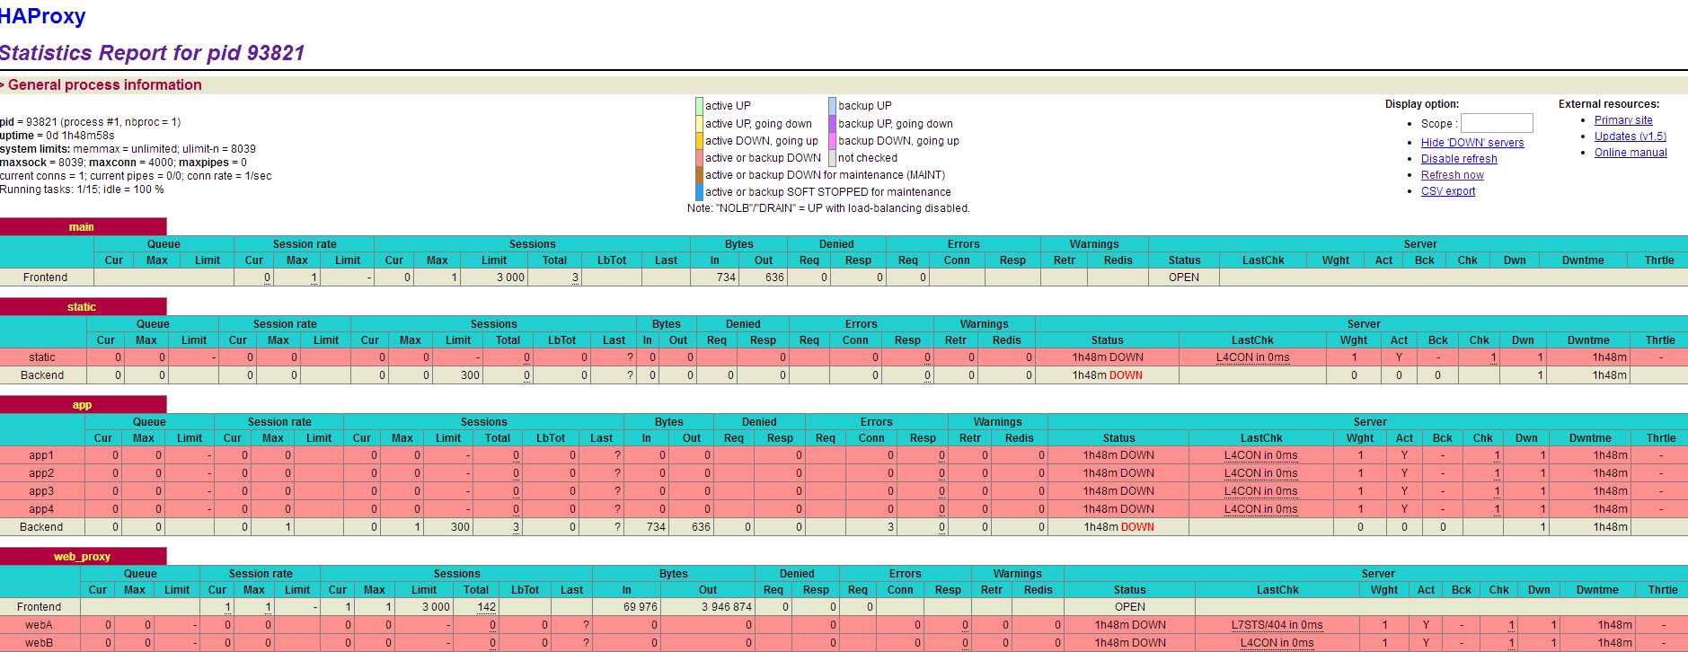This screenshot has width=1688, height=652.
Task: Click the Disable refresh link
Action: click(x=1459, y=159)
